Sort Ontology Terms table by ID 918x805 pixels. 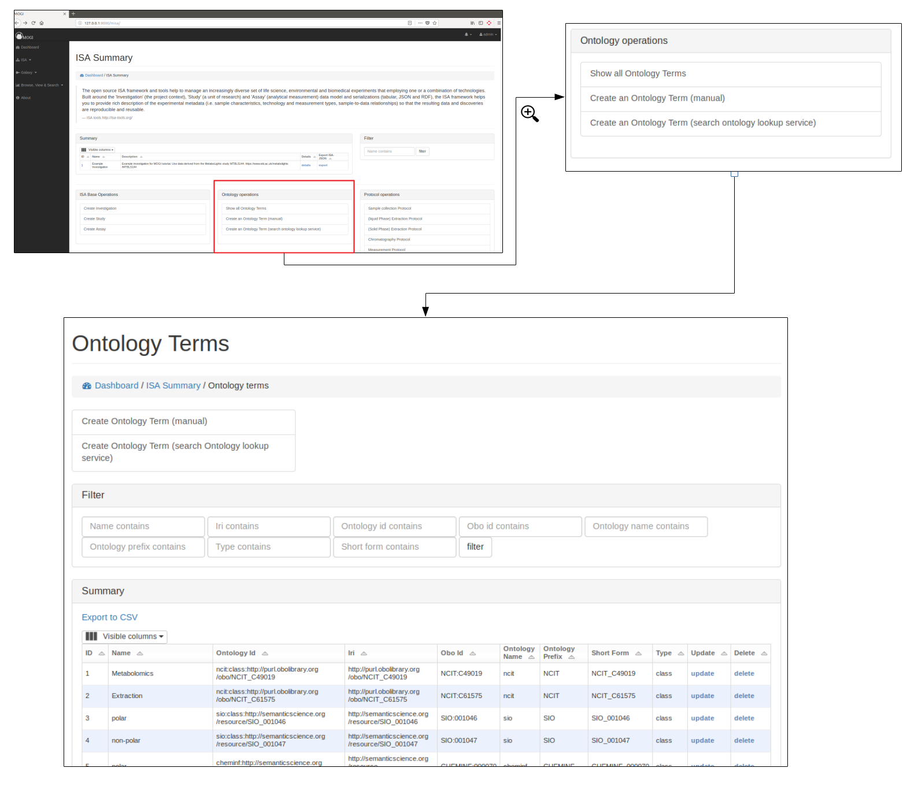102,654
